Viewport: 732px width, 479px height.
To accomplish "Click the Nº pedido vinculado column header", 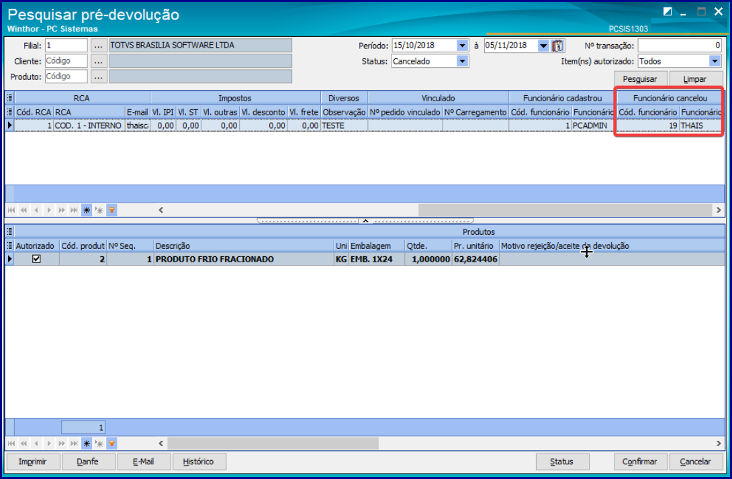I will coord(405,112).
